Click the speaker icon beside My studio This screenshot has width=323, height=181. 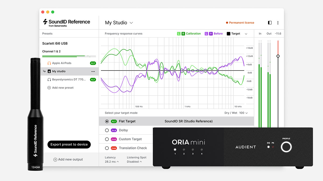pos(49,71)
